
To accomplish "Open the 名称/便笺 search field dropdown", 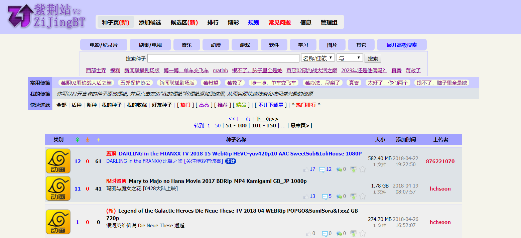I will [318, 58].
